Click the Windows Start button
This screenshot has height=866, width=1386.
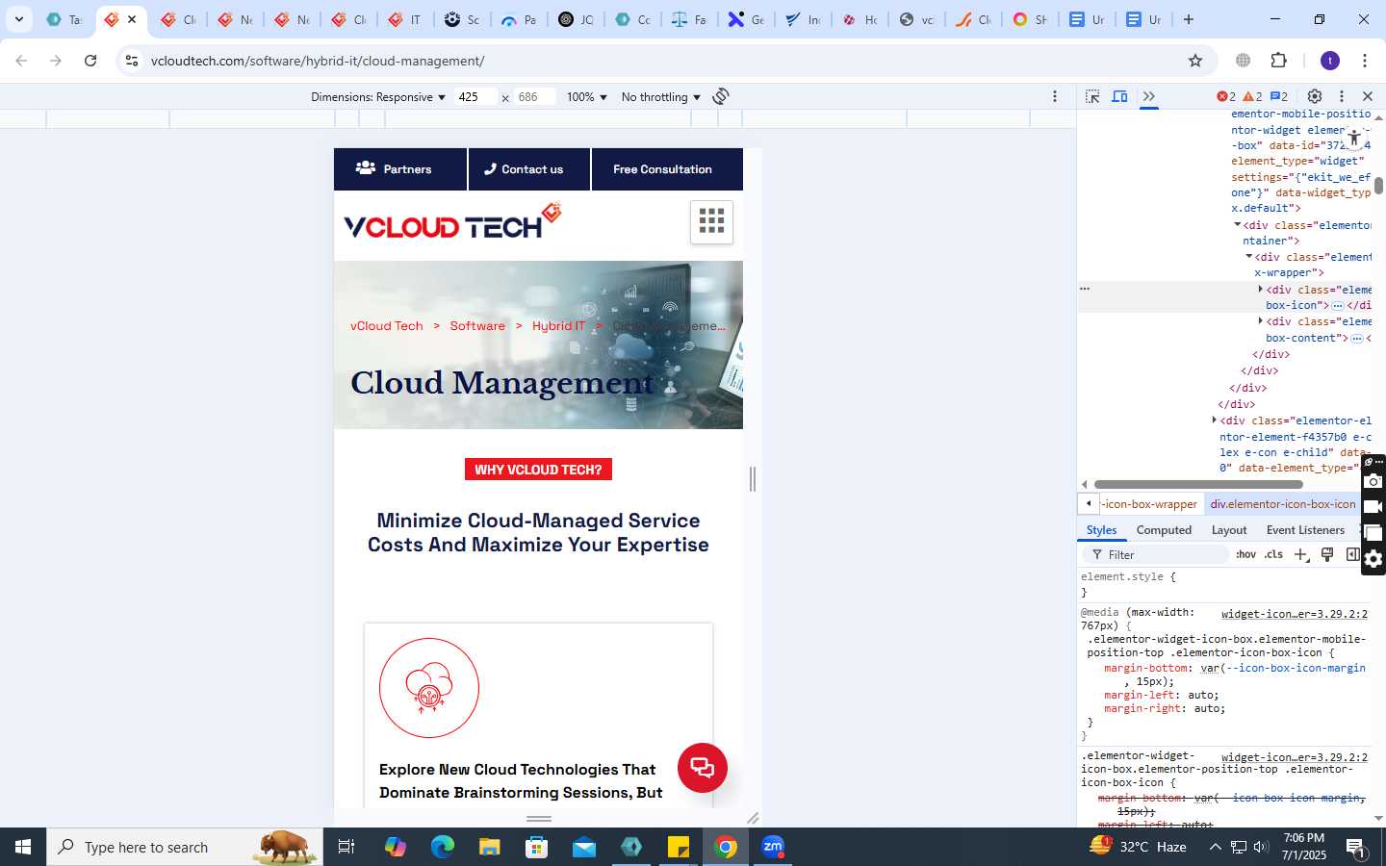[x=23, y=847]
